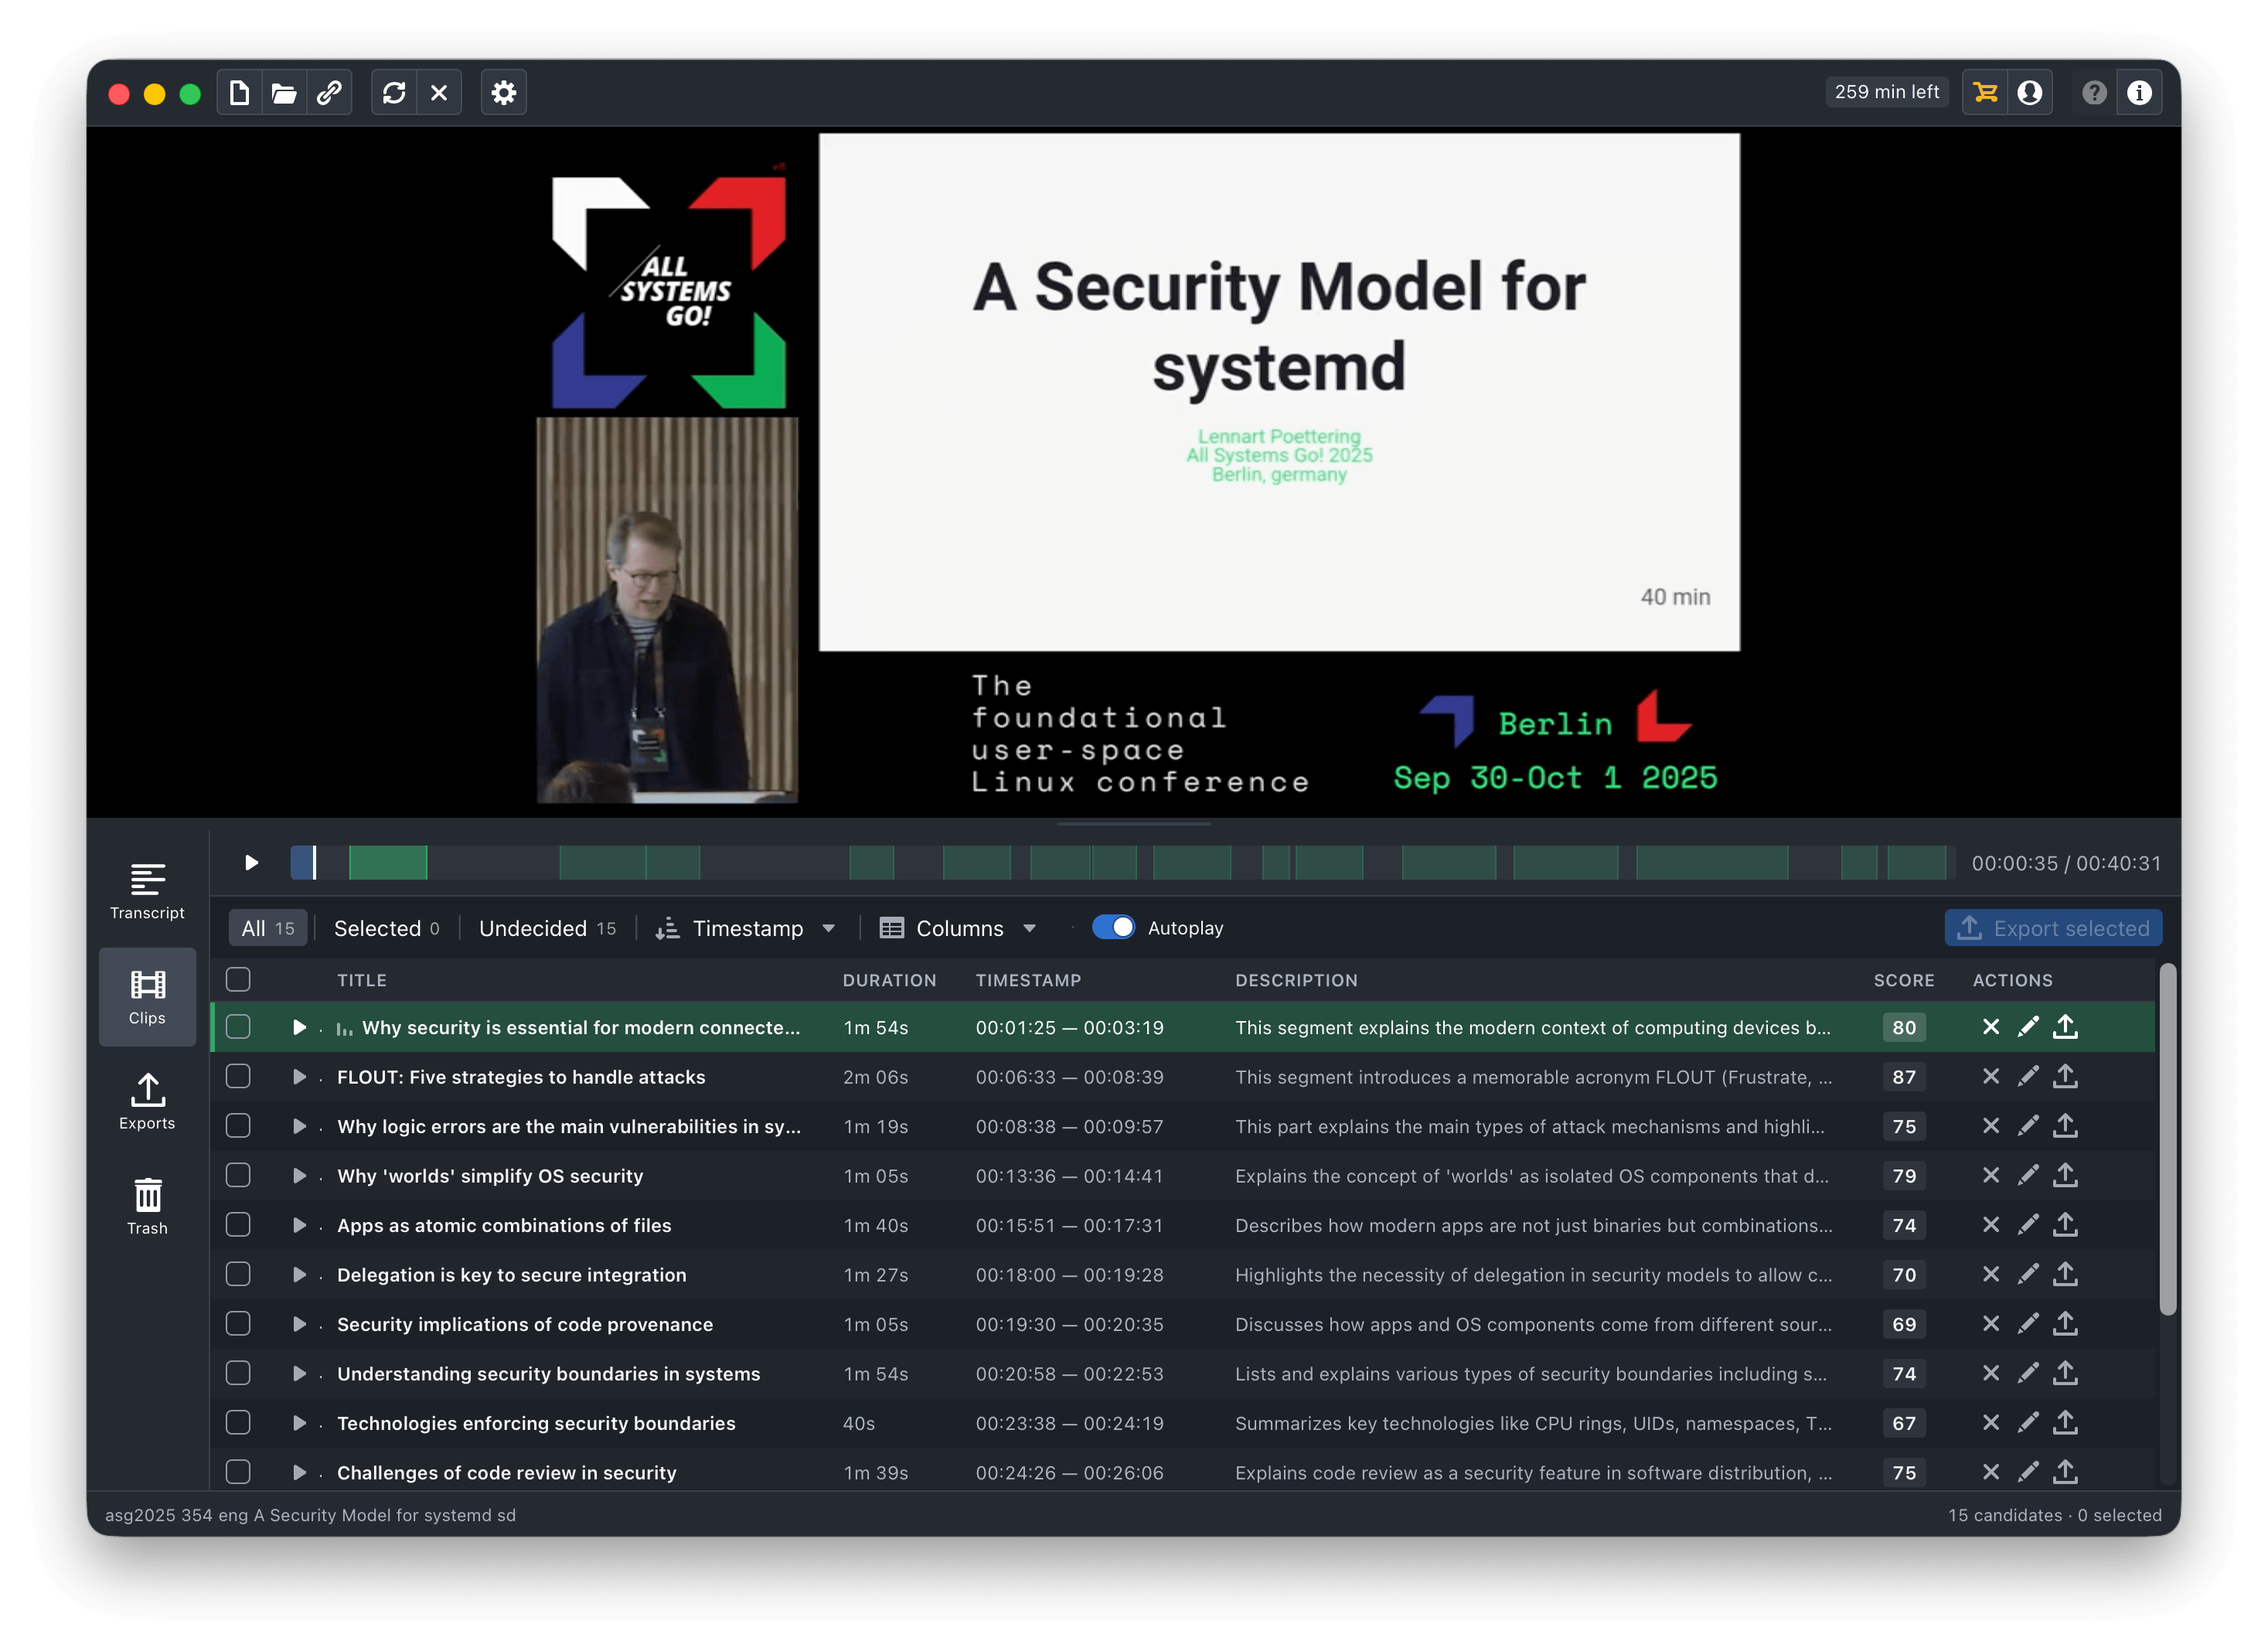Check the 'Security implications of code provenance' checkbox
2268x1651 pixels.
click(x=238, y=1324)
